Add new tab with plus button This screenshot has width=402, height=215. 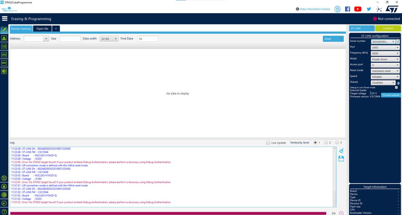(56, 29)
